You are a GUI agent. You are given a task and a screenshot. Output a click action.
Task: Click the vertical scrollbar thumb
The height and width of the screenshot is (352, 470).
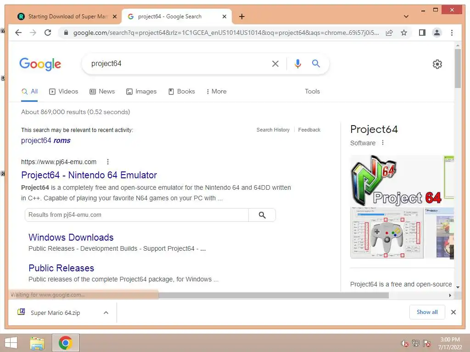coord(458,69)
